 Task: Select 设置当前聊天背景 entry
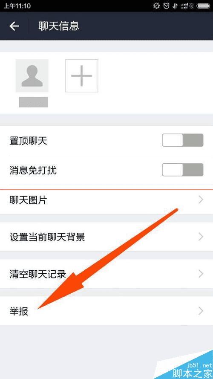[x=106, y=237]
